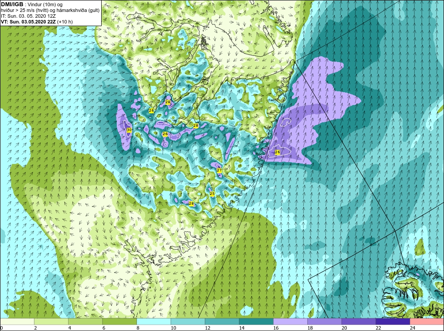Click the pale cream 0–2 m/s legend swatch

click(x=17, y=321)
